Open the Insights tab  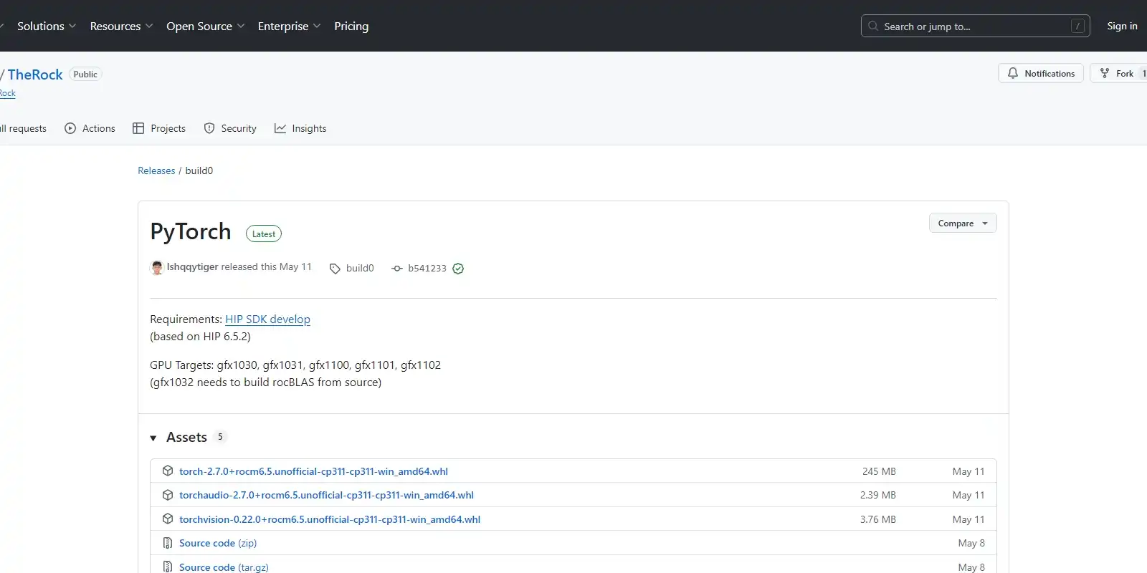pyautogui.click(x=300, y=128)
